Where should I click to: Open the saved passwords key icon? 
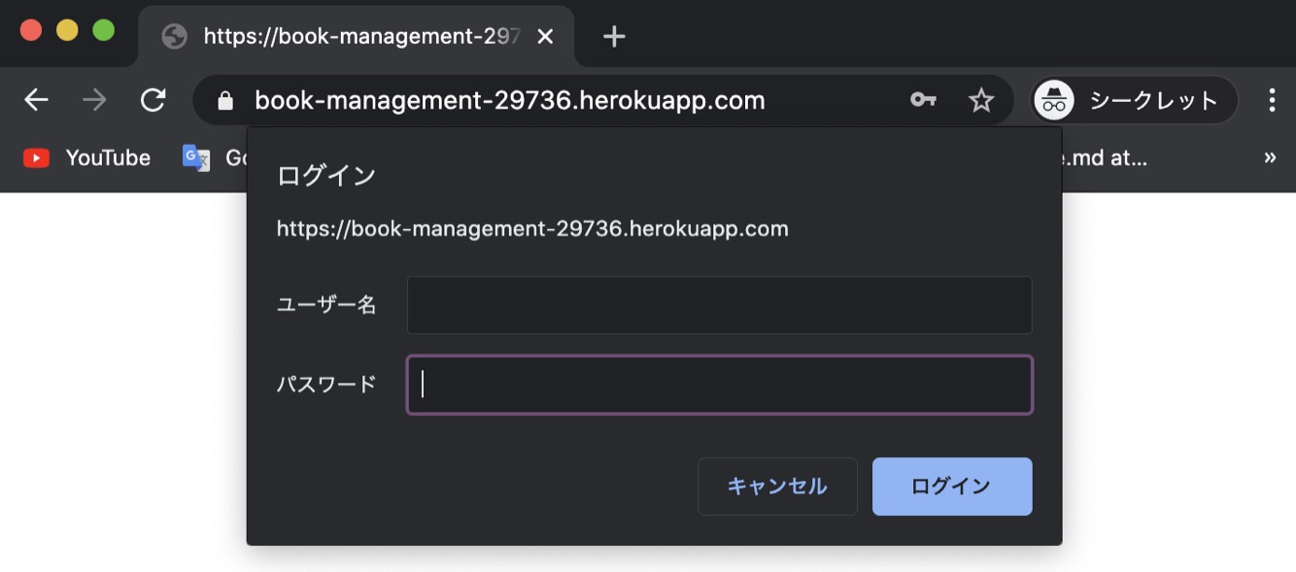923,100
